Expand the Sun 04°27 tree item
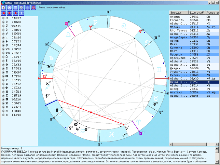This screenshot has width=220, height=165. [3, 18]
